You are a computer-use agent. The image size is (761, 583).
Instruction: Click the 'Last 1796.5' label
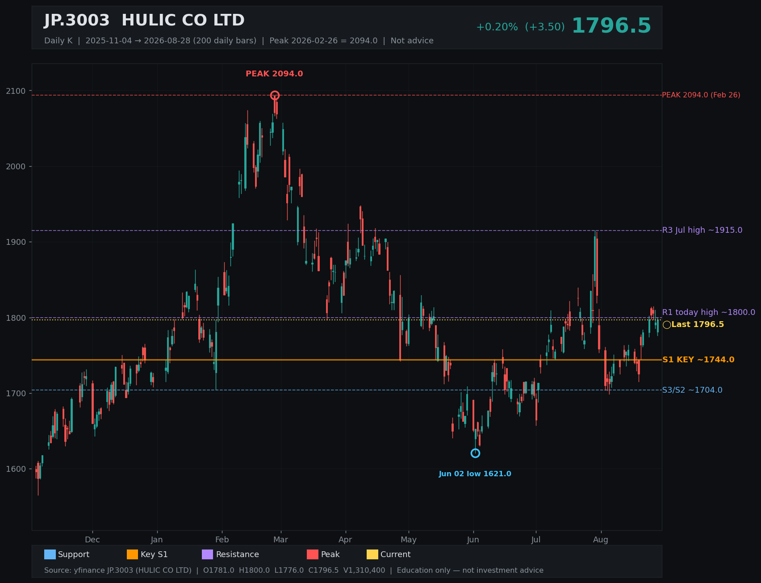(x=698, y=324)
